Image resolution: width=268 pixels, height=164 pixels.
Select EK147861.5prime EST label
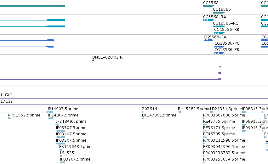coord(159,115)
